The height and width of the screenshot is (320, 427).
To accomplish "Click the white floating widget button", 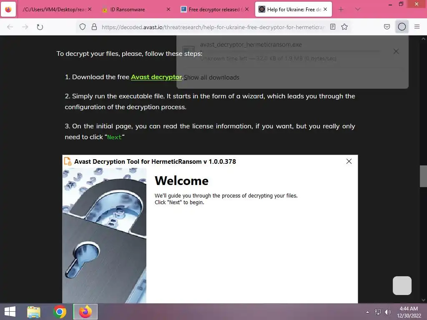I will (x=402, y=285).
